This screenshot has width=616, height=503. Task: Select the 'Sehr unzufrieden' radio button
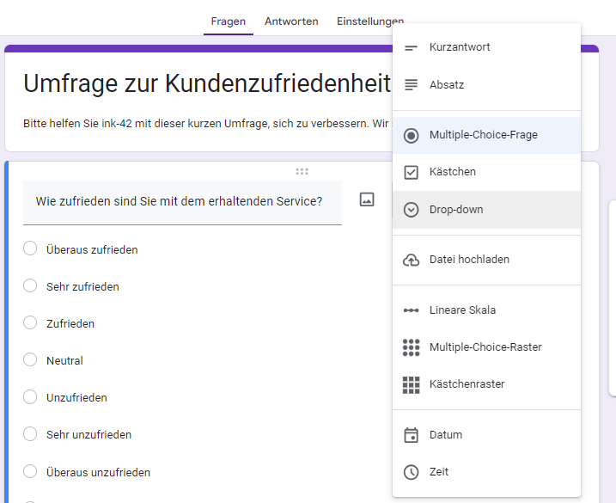[30, 434]
